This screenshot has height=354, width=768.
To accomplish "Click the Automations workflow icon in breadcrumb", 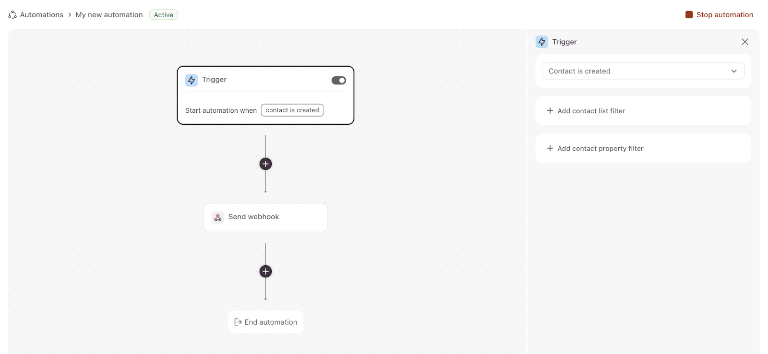I will click(12, 15).
